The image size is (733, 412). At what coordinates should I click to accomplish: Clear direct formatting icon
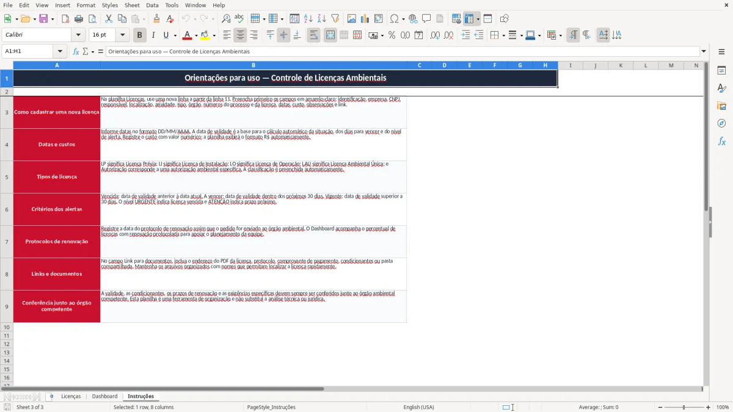coord(170,19)
